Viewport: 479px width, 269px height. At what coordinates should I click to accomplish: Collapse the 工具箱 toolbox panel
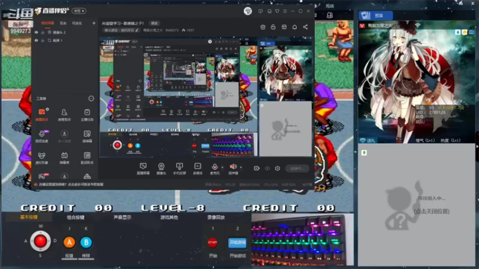tap(91, 99)
